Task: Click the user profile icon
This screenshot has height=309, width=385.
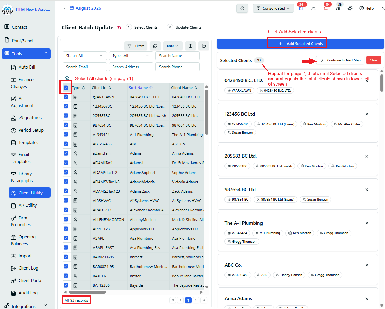Action: pyautogui.click(x=383, y=8)
